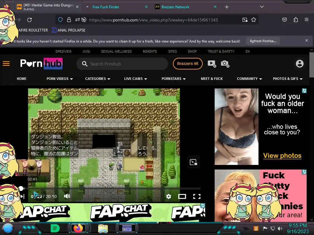
Task: Open a new browser tab
Action: tap(227, 7)
